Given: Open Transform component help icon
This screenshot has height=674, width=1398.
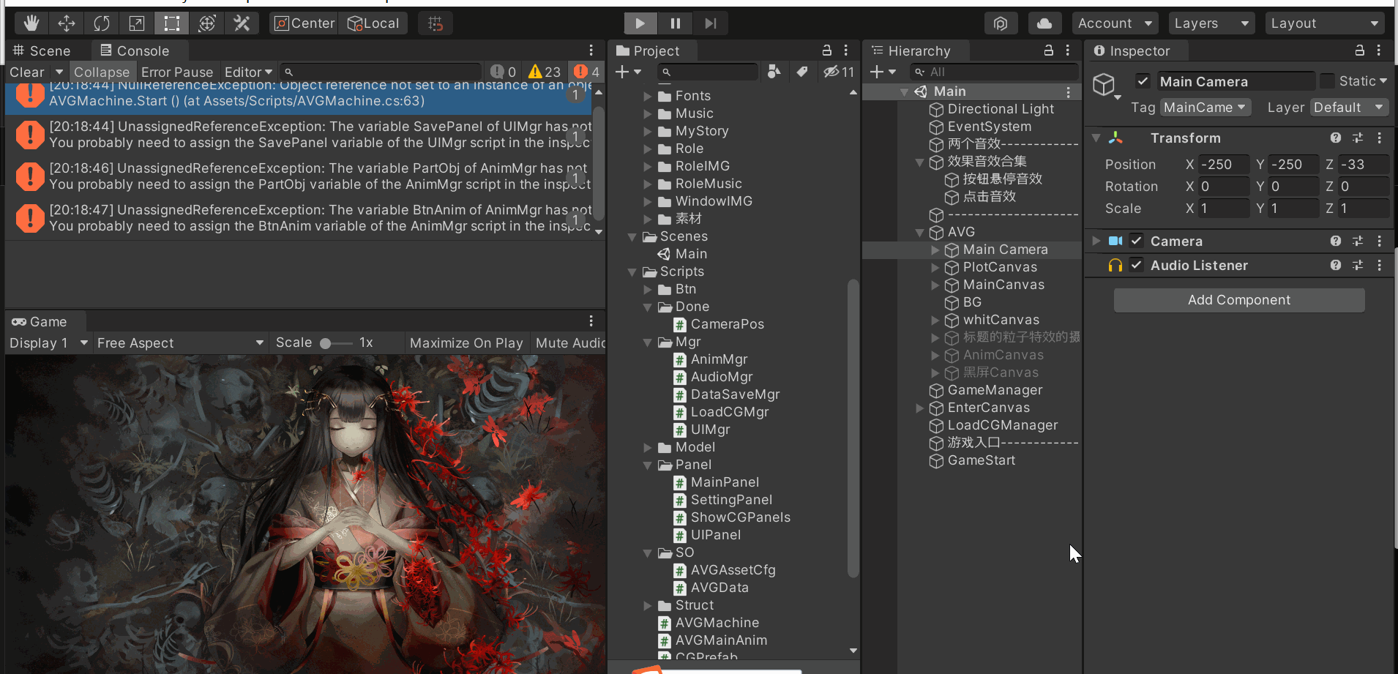Looking at the screenshot, I should pos(1336,138).
